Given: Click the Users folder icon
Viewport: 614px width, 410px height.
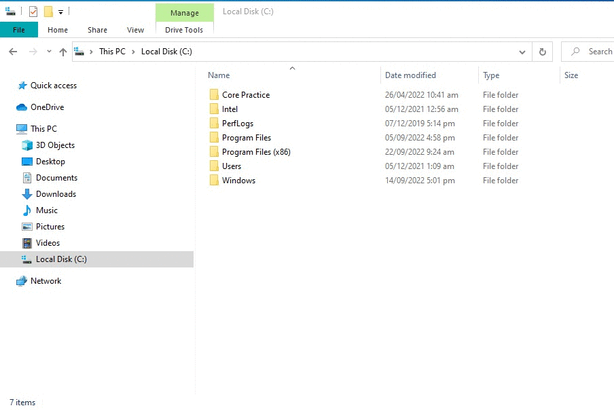Looking at the screenshot, I should pos(214,166).
